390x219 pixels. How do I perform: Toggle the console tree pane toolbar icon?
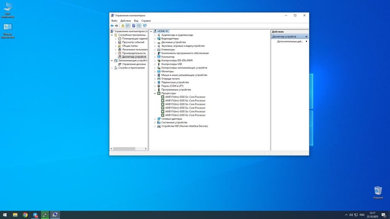tap(128, 26)
